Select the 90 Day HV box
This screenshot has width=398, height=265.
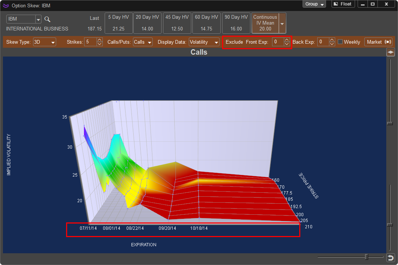tap(236, 23)
